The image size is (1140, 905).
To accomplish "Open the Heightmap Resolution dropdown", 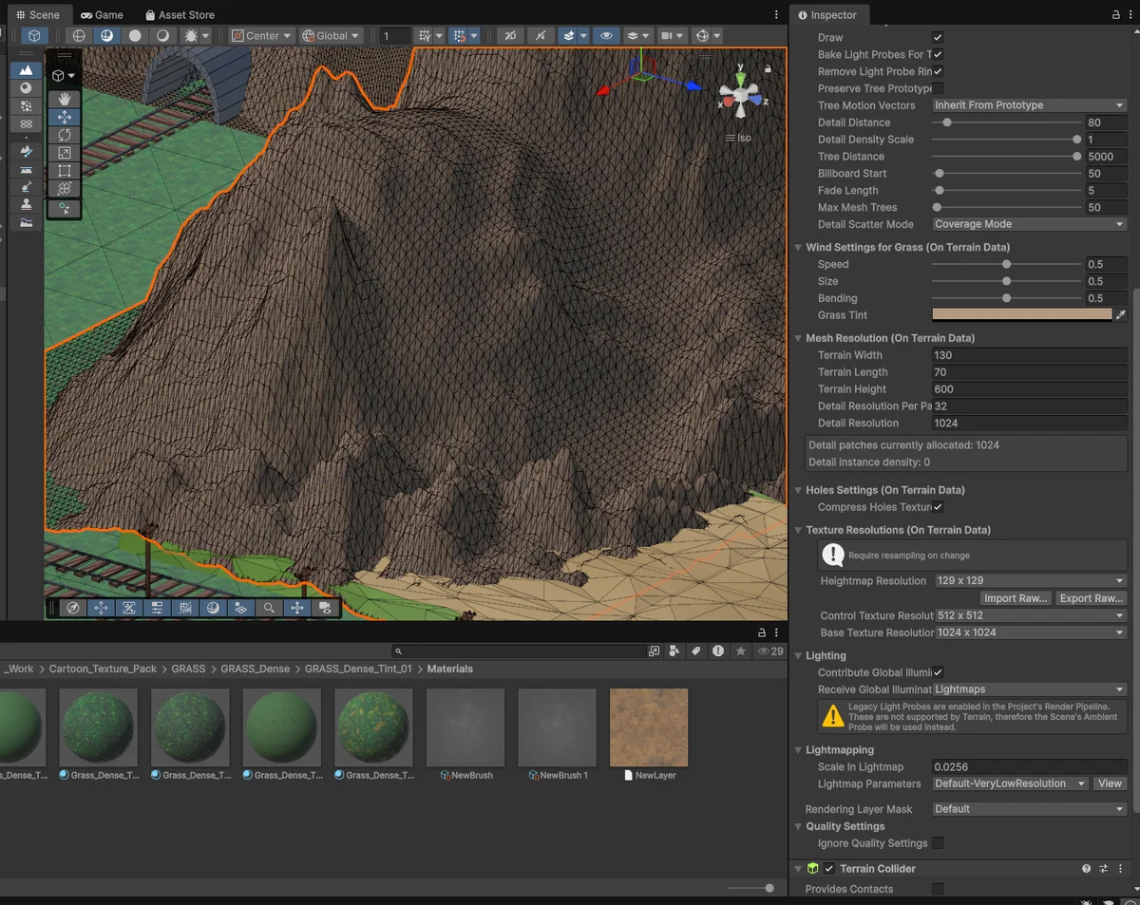I will click(1029, 581).
